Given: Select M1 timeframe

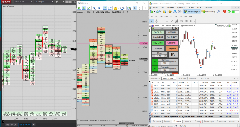Looking at the screenshot, I should pyautogui.click(x=151, y=16).
